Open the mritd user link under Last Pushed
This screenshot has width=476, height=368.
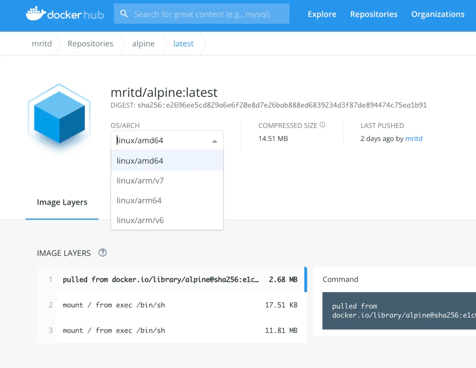414,139
